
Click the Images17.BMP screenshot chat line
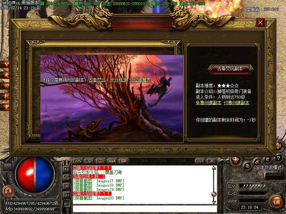coord(99,181)
